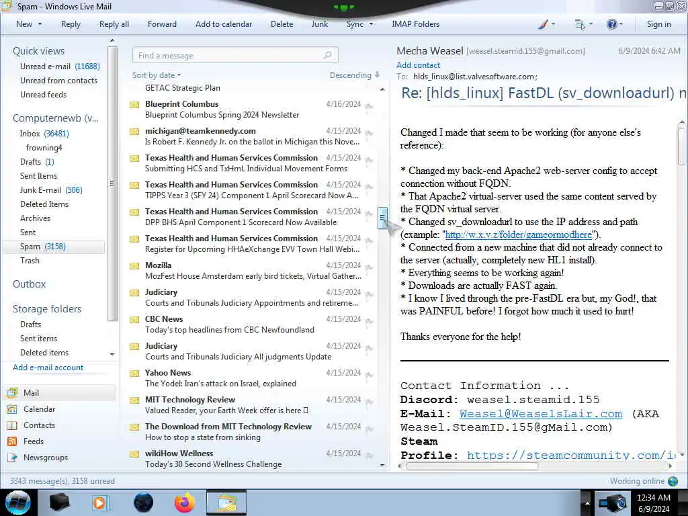
Task: Click the message list scrollbar thumb
Action: pos(382,218)
